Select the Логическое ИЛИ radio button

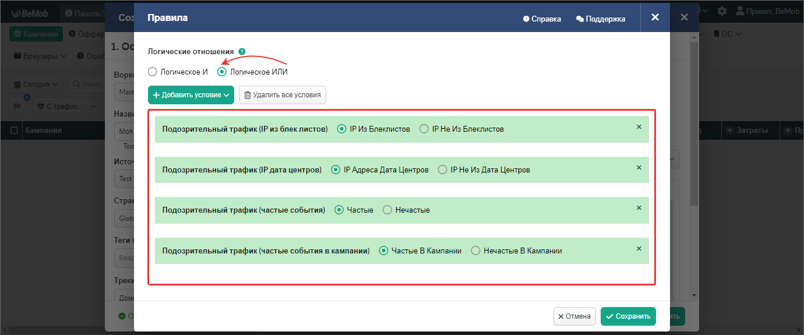coord(222,72)
